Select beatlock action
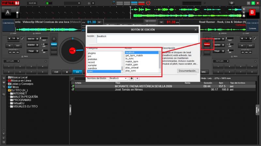Viewport: 261px width, 146px height. tap(142, 53)
